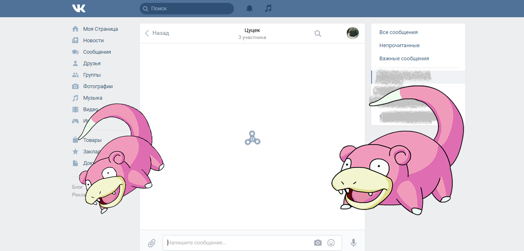
Task: Open Моя Страница in the sidebar
Action: pyautogui.click(x=100, y=29)
